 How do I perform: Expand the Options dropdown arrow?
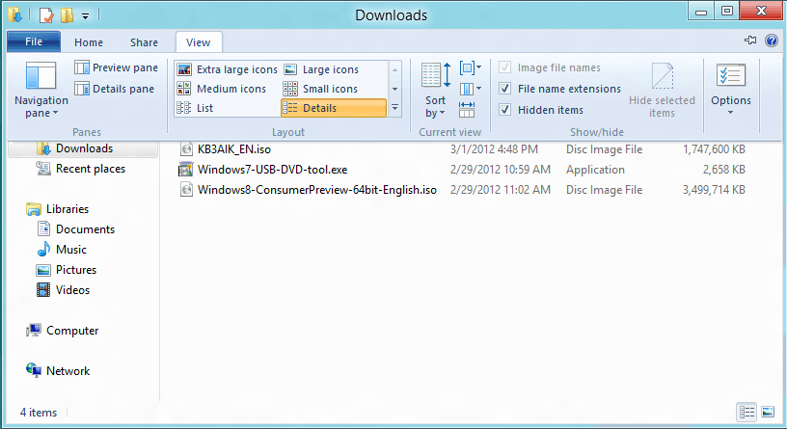pyautogui.click(x=731, y=113)
